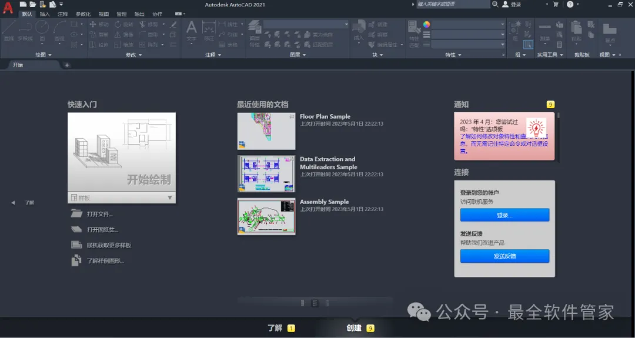635x338 pixels.
Task: Click the Mirror (镜像) tool
Action: 123,35
